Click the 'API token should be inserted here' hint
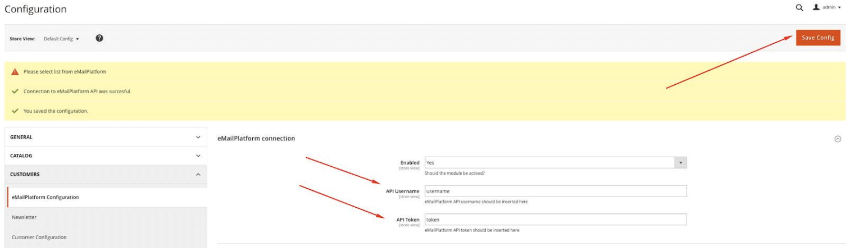 472,230
